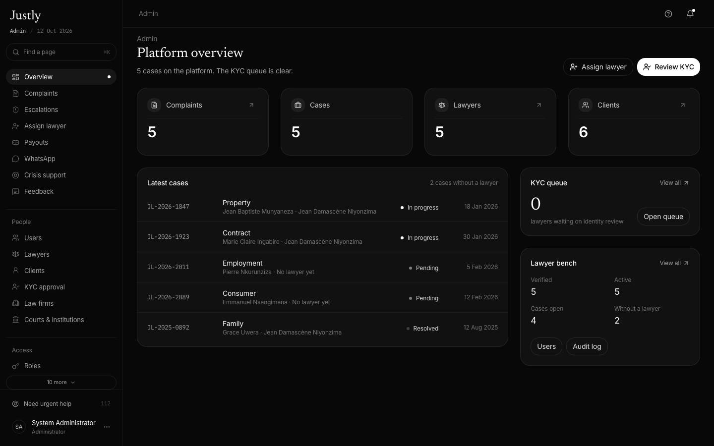Image resolution: width=714 pixels, height=446 pixels.
Task: Select Overview in the sidebar
Action: pyautogui.click(x=61, y=77)
